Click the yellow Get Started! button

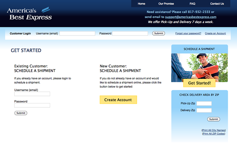pyautogui.click(x=199, y=83)
